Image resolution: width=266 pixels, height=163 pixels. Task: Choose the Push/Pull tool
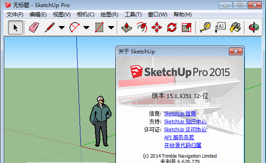pos(126,27)
